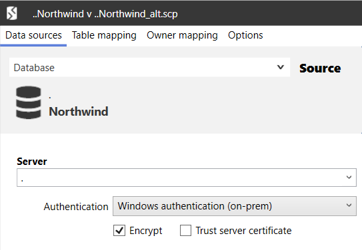
Task: Select the Northwind database name text
Action: (x=79, y=112)
